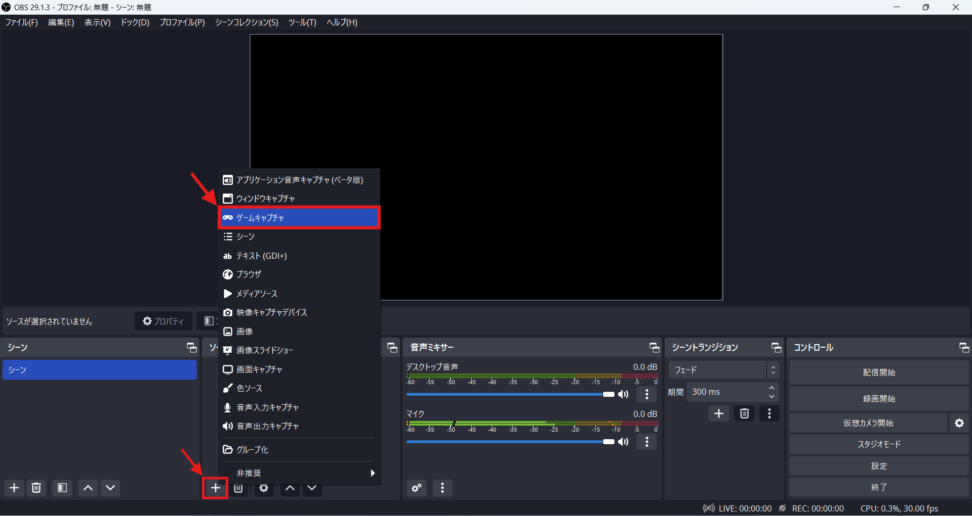The height and width of the screenshot is (516, 972).
Task: Move scene down with arrow icon
Action: (110, 488)
